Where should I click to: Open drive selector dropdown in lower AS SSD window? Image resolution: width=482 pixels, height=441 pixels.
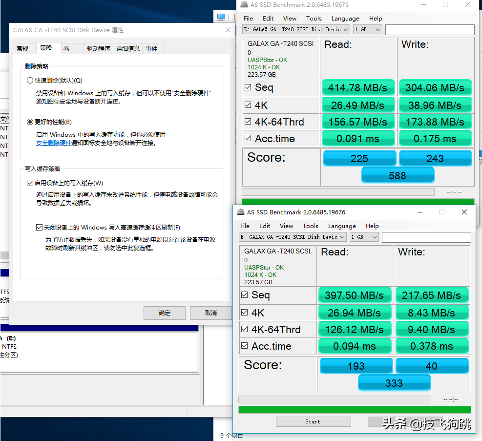pos(293,237)
